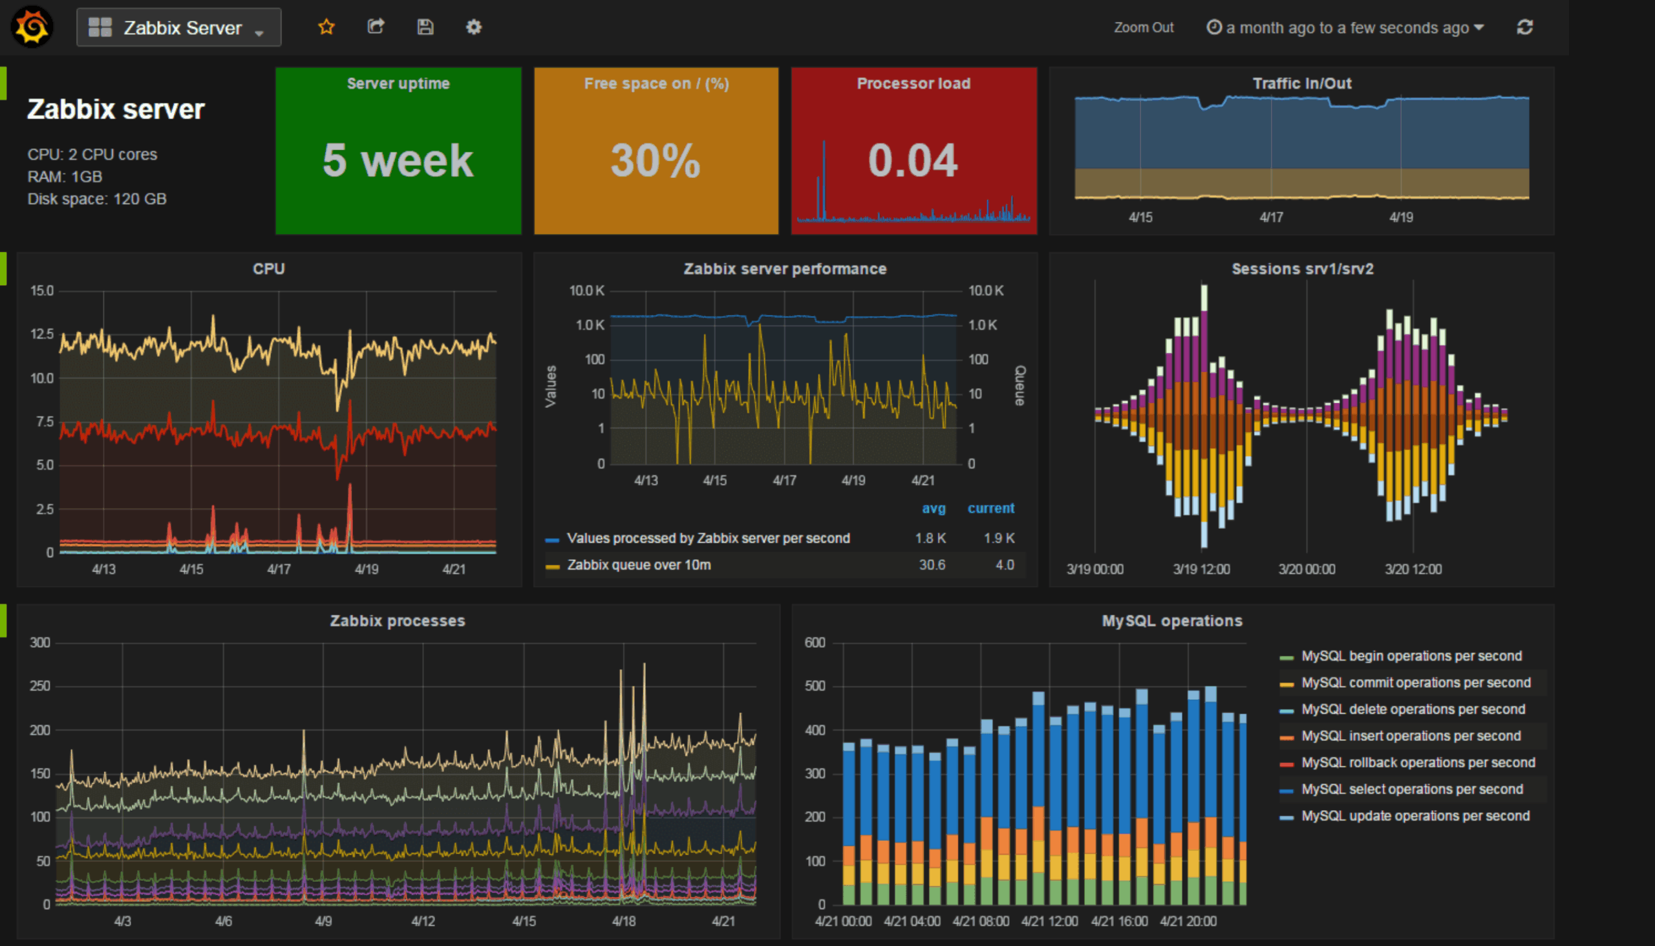
Task: Toggle Zabbix queue over 10m series
Action: click(639, 565)
